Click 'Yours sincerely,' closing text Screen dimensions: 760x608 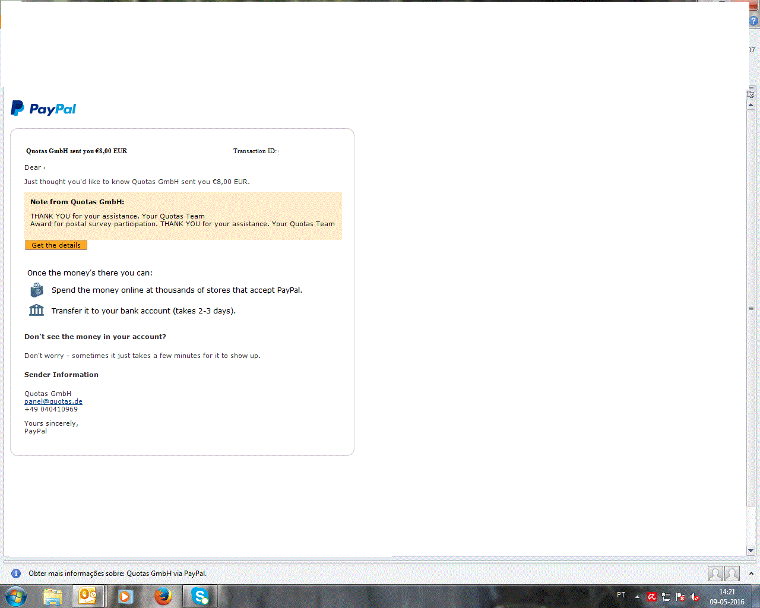point(51,423)
